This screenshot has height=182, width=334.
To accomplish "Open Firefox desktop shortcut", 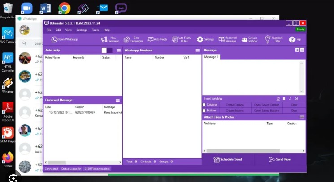I will (8, 160).
